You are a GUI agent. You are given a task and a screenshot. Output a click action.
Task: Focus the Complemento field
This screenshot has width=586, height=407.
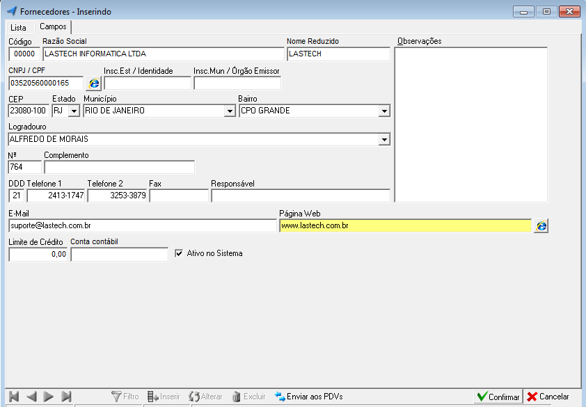(x=119, y=167)
